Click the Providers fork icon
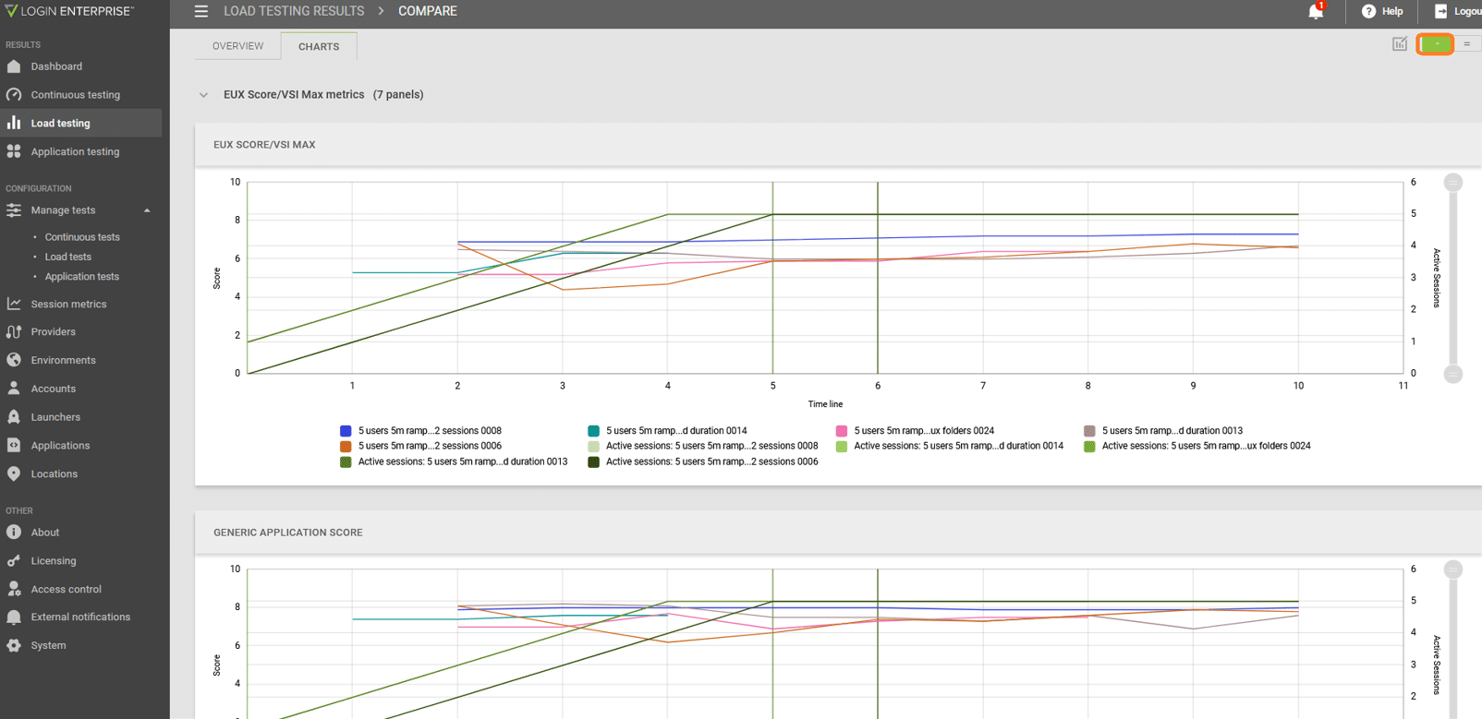This screenshot has width=1482, height=719. 14,331
